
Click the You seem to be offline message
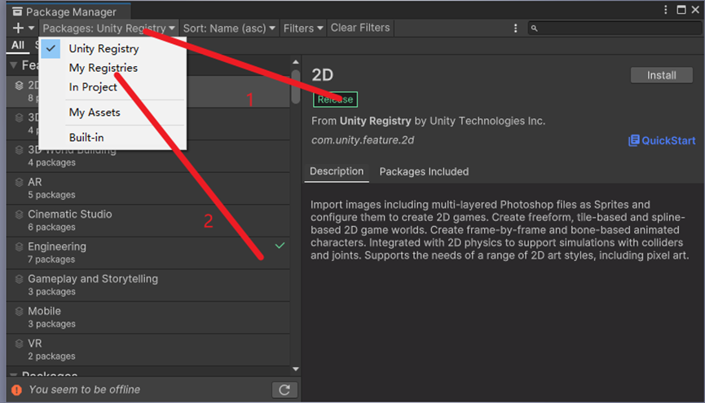85,389
